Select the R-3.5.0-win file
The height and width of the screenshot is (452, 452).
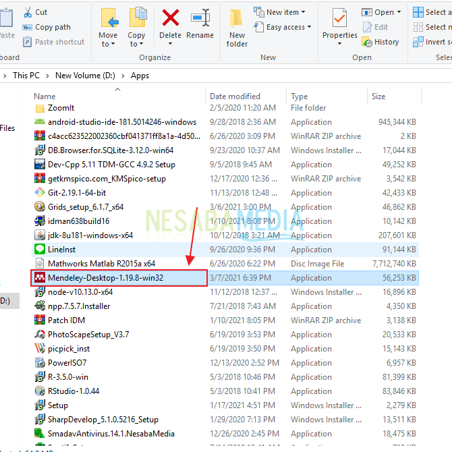tap(68, 377)
